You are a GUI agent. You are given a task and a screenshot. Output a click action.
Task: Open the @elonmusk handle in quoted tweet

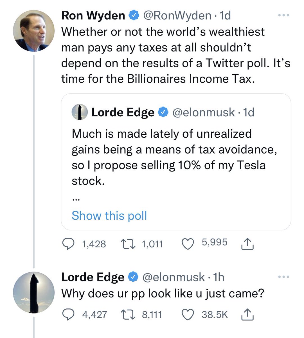tap(203, 112)
